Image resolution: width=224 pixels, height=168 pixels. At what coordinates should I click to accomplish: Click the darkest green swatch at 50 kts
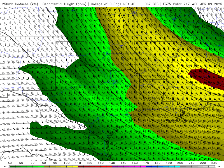click(13, 167)
